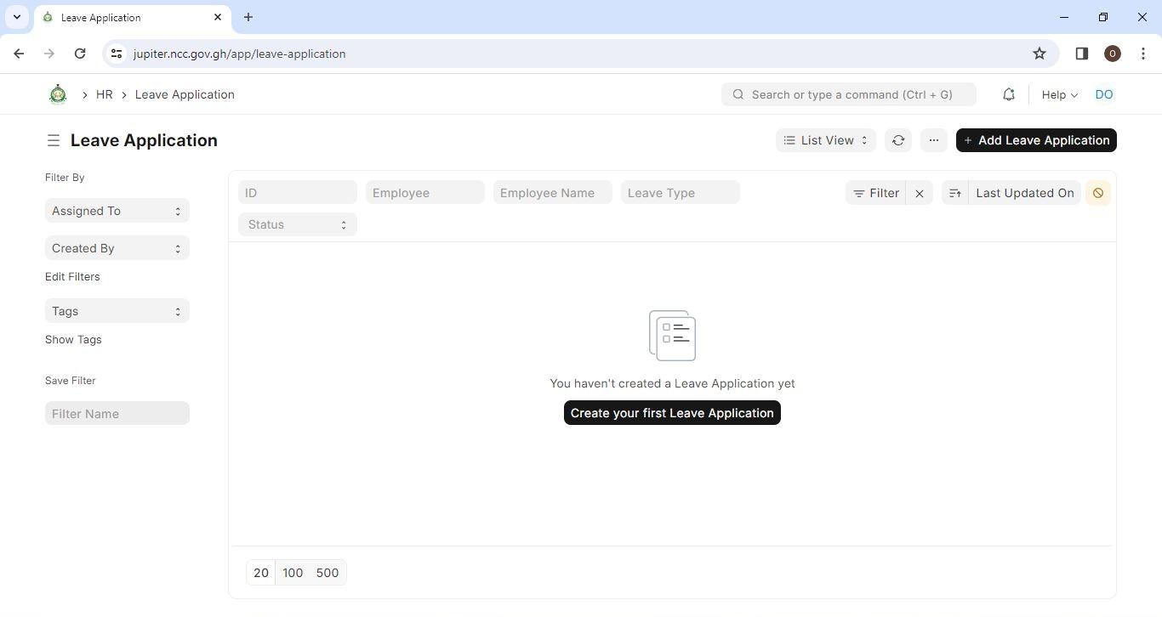Expand the Assigned To filter dropdown
Image resolution: width=1162 pixels, height=617 pixels.
pos(117,211)
